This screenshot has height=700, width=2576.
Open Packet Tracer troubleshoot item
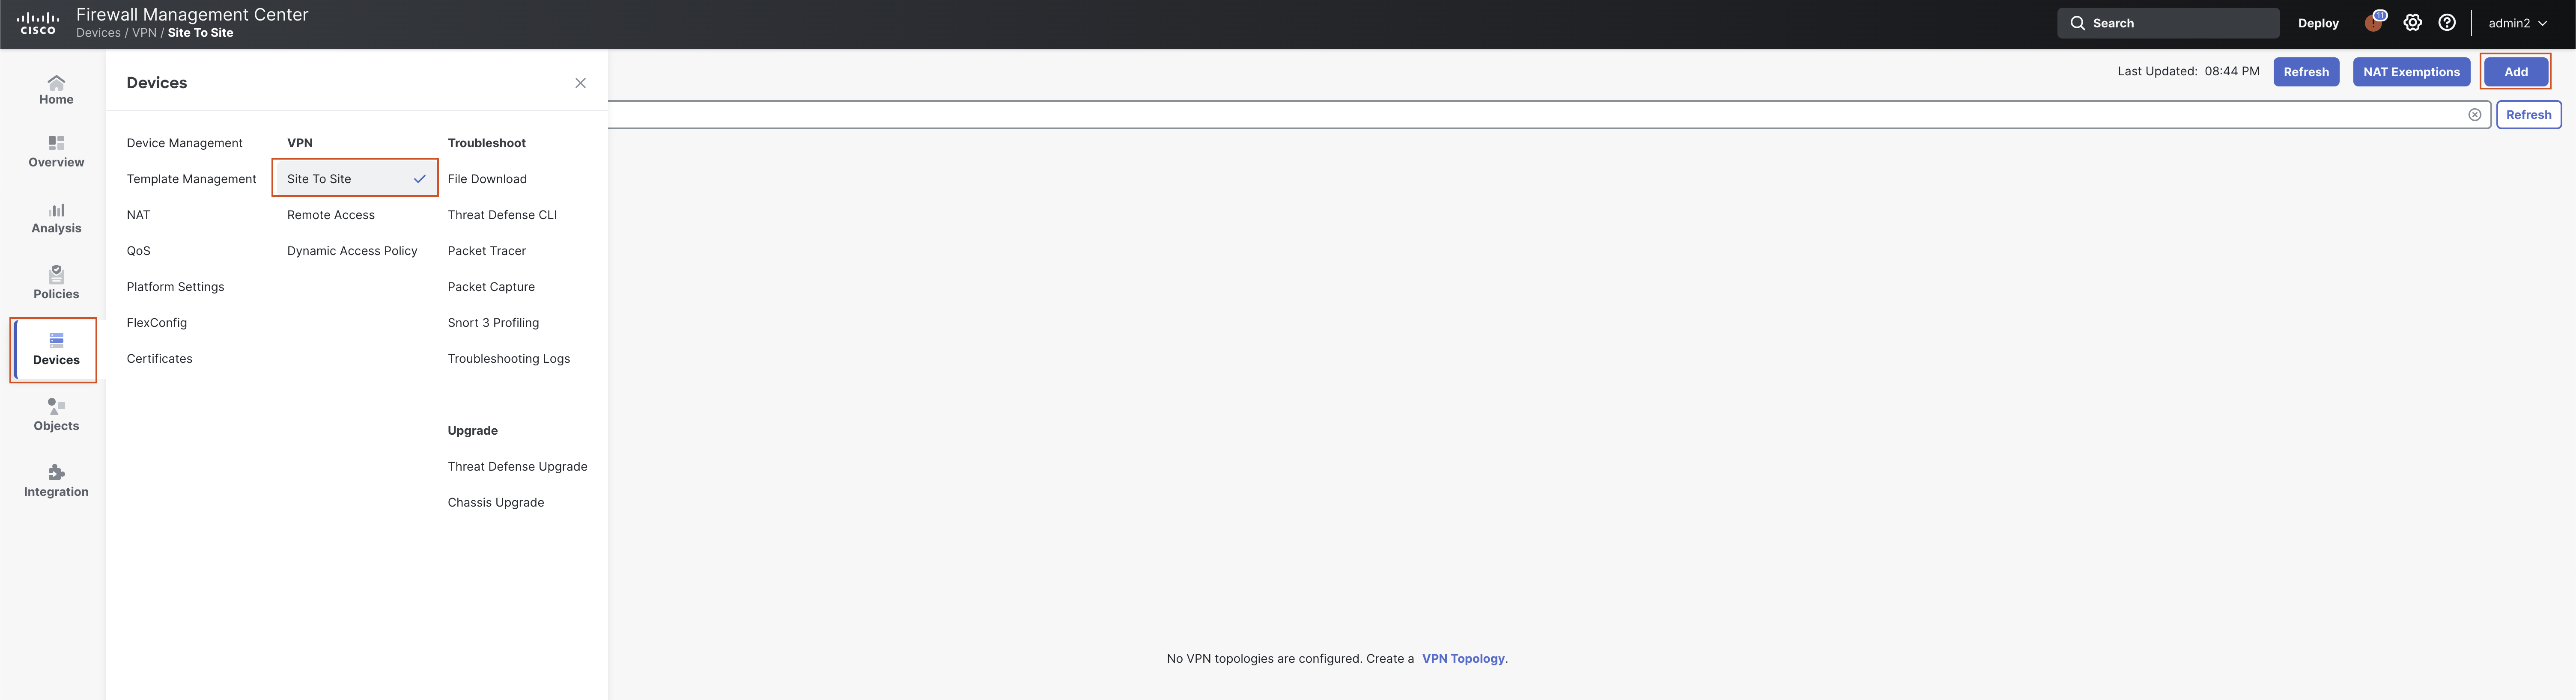(486, 251)
